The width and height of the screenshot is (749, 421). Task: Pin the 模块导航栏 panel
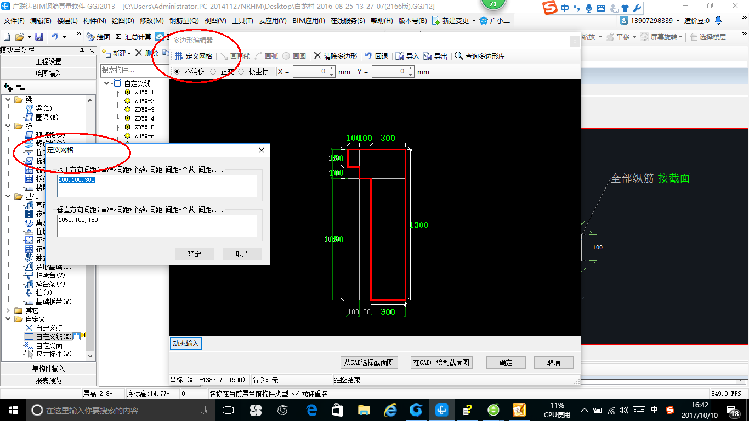(x=82, y=50)
